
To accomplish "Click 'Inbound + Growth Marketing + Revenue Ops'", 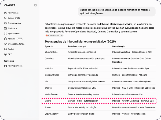I will click(x=133, y=101).
